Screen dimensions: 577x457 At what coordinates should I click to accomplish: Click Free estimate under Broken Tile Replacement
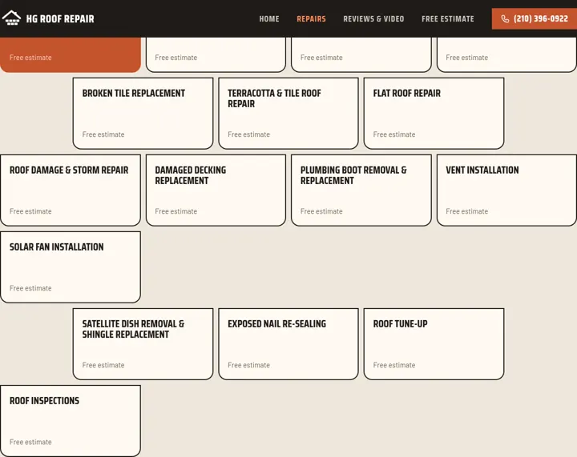pyautogui.click(x=103, y=134)
